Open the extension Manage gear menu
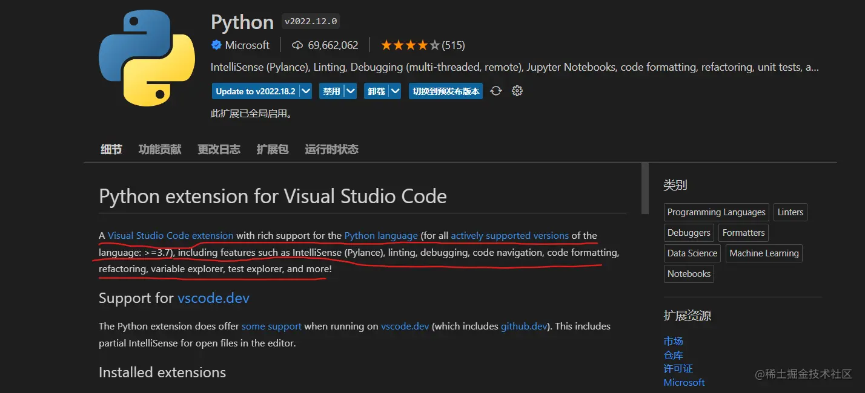Viewport: 865px width, 393px height. [x=517, y=91]
